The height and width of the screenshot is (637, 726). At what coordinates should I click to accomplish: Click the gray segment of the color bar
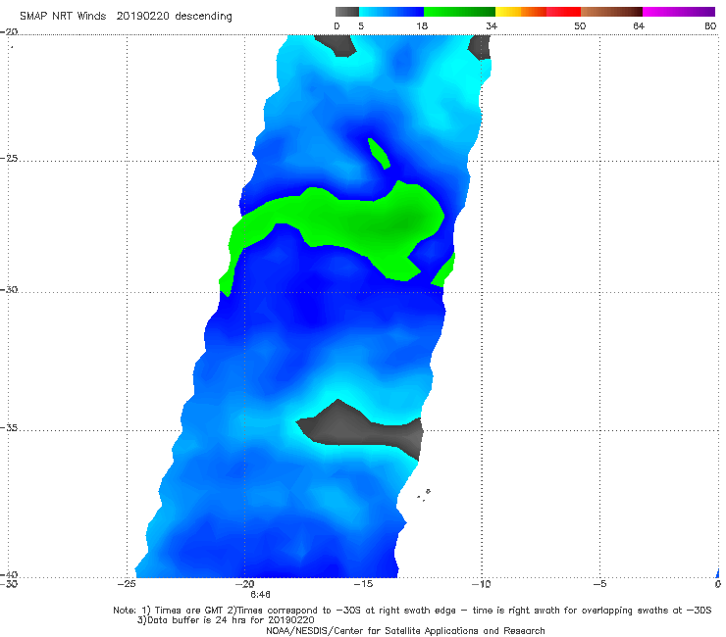click(x=346, y=12)
